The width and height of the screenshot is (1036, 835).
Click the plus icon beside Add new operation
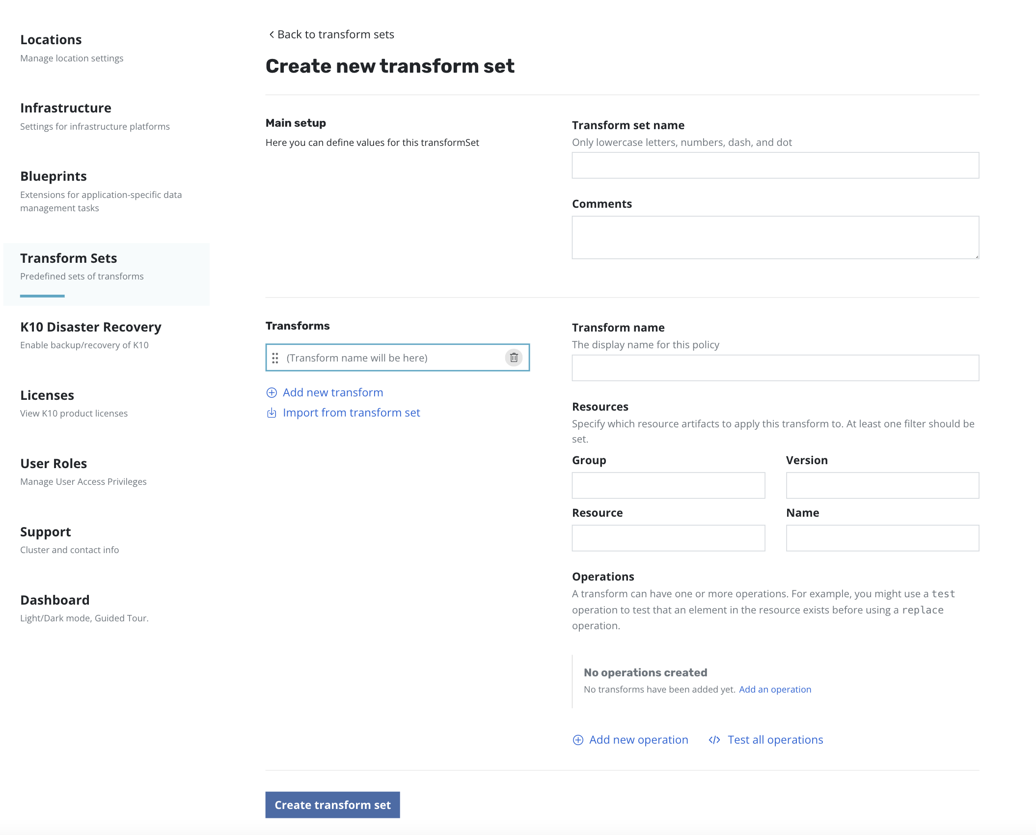[x=578, y=740]
